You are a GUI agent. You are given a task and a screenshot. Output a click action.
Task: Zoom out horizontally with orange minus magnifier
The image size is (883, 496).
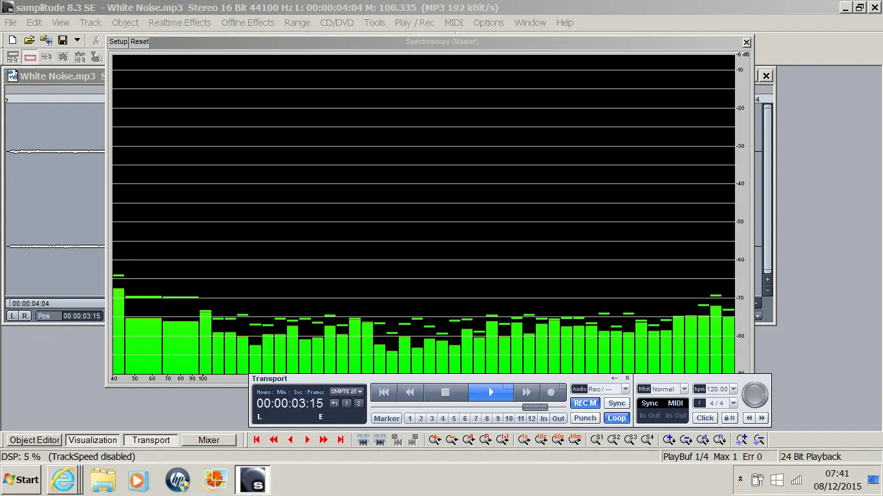tap(452, 440)
